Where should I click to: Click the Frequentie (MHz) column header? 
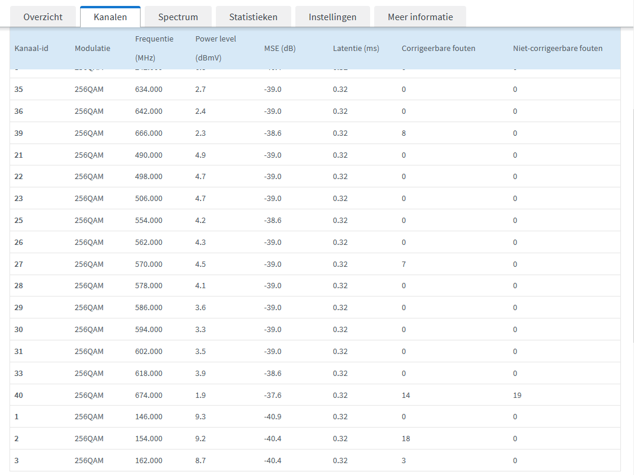(154, 48)
